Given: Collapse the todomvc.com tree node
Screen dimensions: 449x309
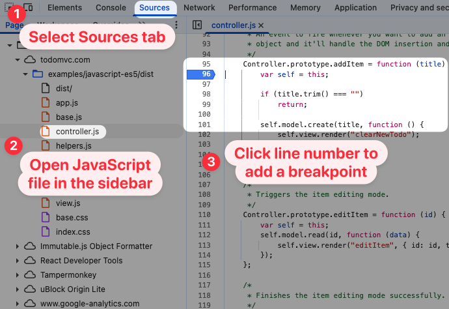Looking at the screenshot, I should click(18, 60).
